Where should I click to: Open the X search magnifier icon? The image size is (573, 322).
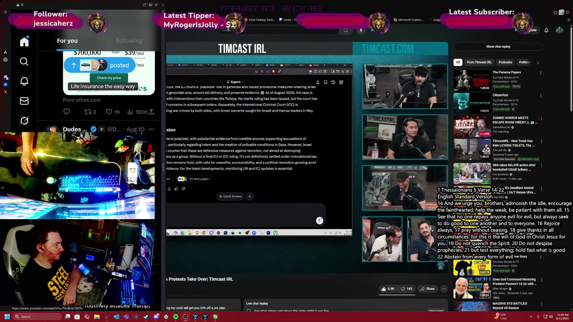click(x=24, y=61)
